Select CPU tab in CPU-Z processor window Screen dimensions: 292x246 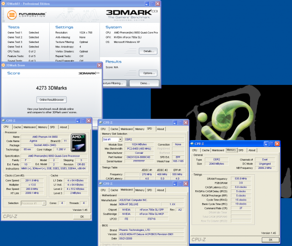[x=6, y=127]
